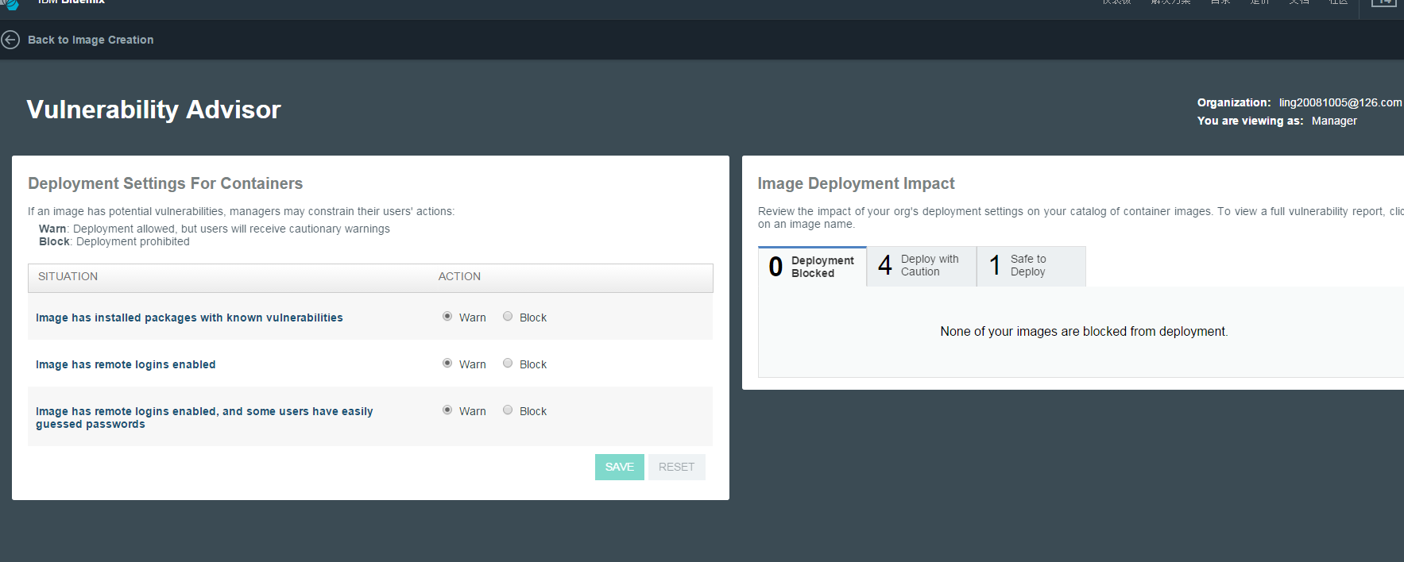This screenshot has height=562, width=1404.
Task: Go to Back to Image Creation link
Action: 91,40
